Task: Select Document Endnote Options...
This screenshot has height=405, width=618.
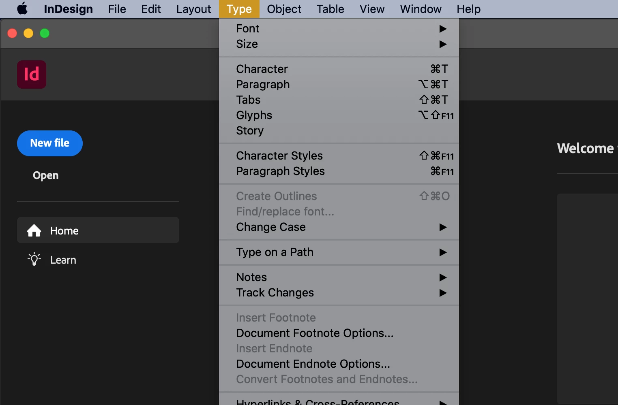Action: pyautogui.click(x=339, y=364)
